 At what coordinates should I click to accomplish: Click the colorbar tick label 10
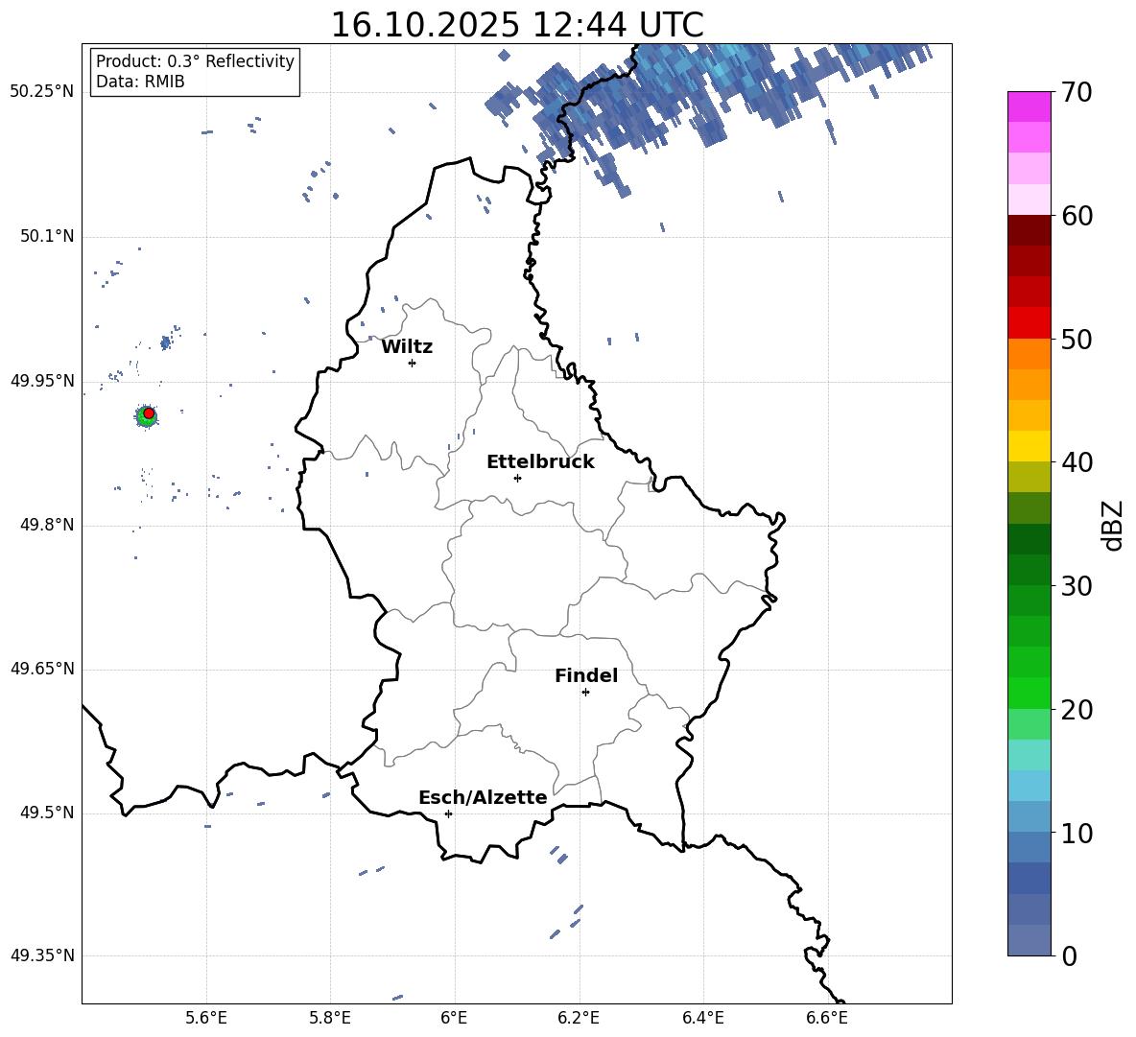pos(1077,833)
